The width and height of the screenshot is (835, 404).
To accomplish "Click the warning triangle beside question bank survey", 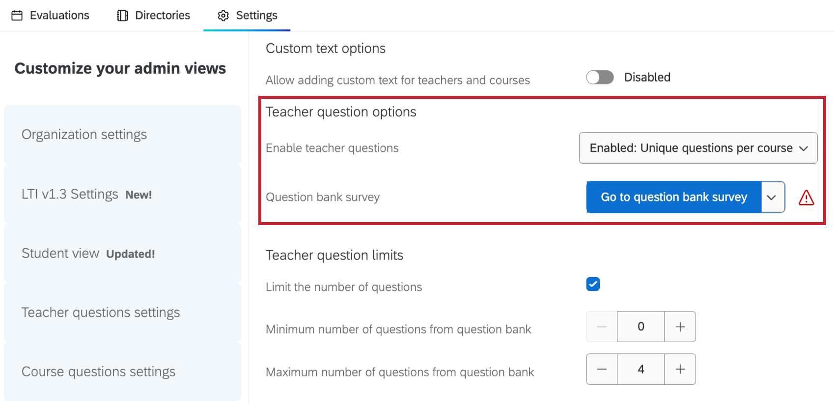I will click(806, 198).
